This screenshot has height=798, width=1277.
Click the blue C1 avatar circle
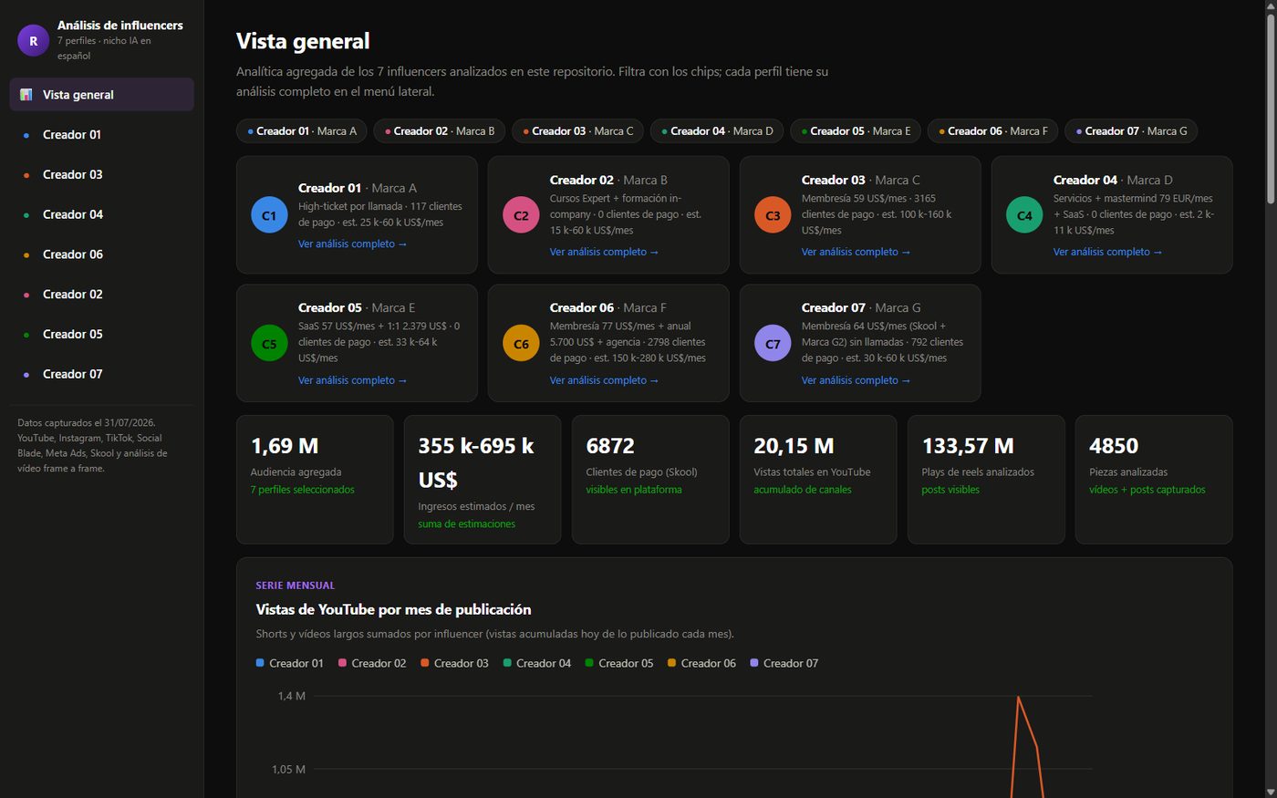pyautogui.click(x=269, y=215)
